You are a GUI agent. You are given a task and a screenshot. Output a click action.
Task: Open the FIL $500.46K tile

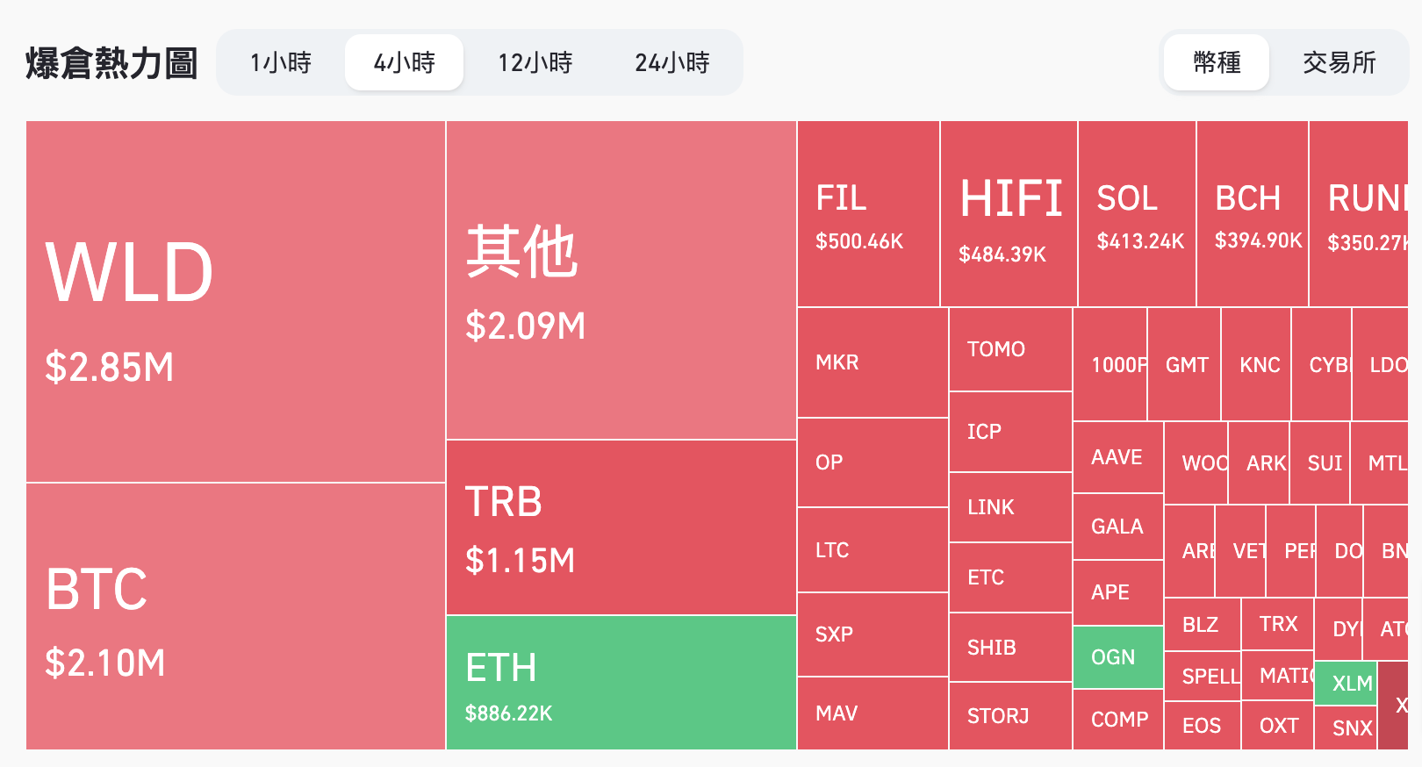click(x=867, y=214)
